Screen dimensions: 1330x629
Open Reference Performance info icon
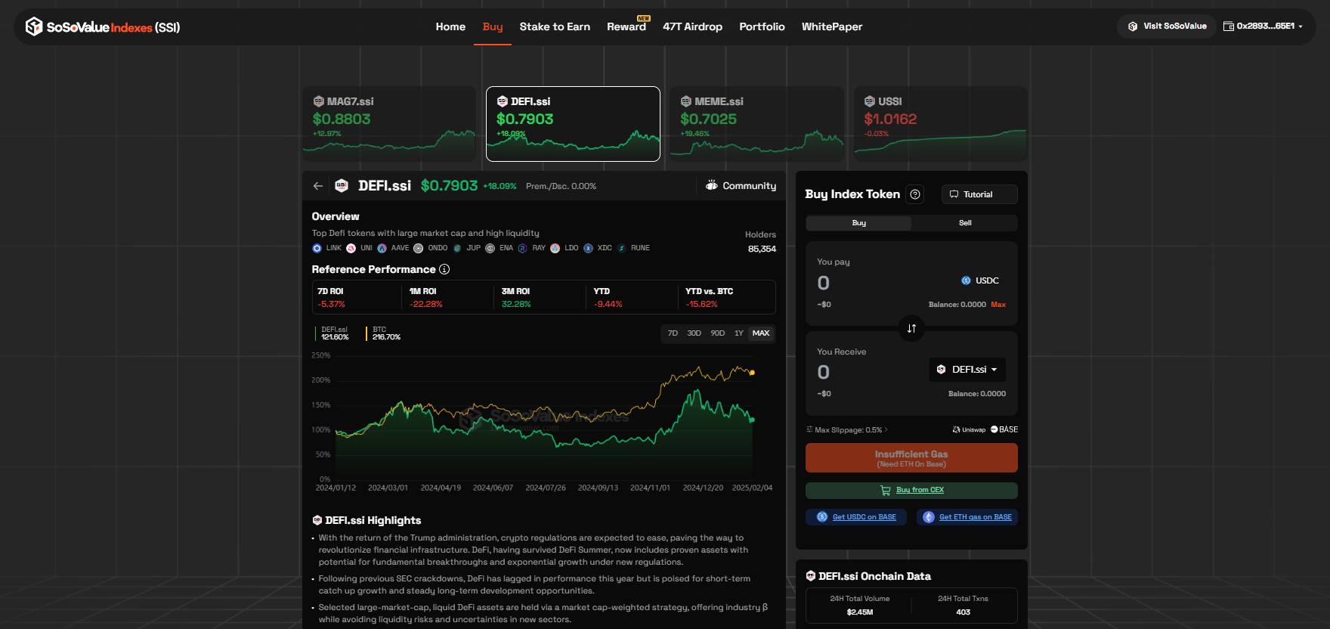click(444, 269)
